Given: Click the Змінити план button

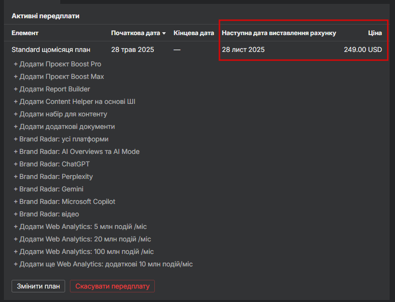Looking at the screenshot, I should point(38,286).
